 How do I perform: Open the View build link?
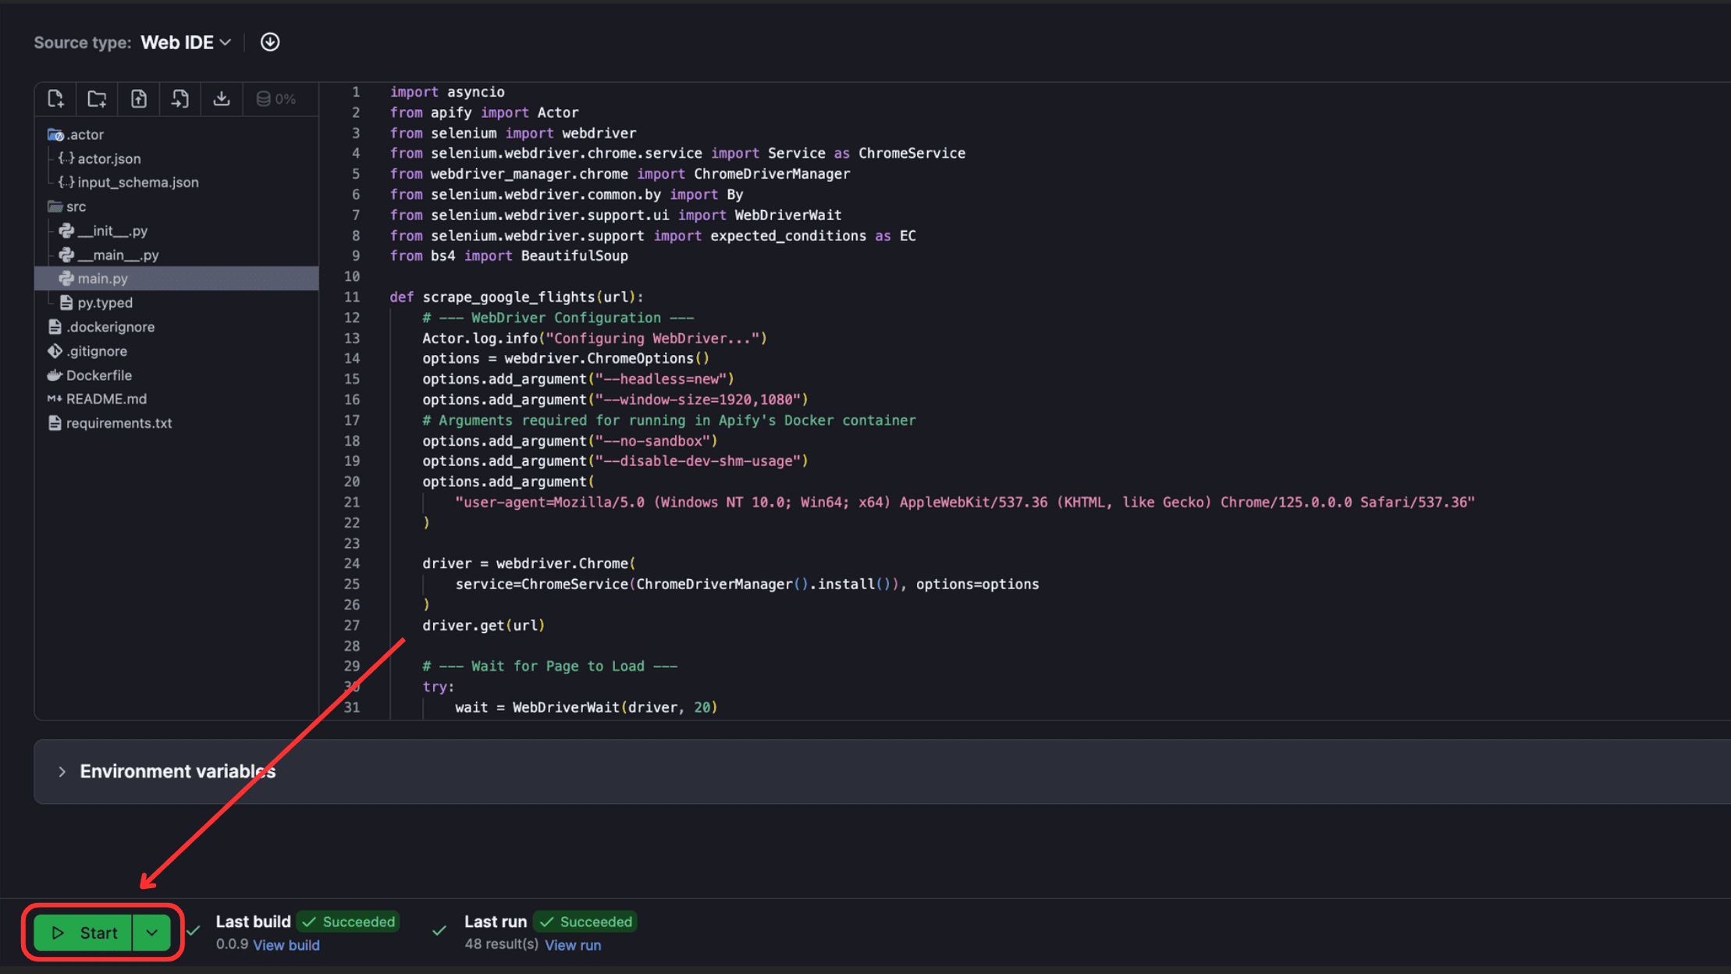point(286,944)
